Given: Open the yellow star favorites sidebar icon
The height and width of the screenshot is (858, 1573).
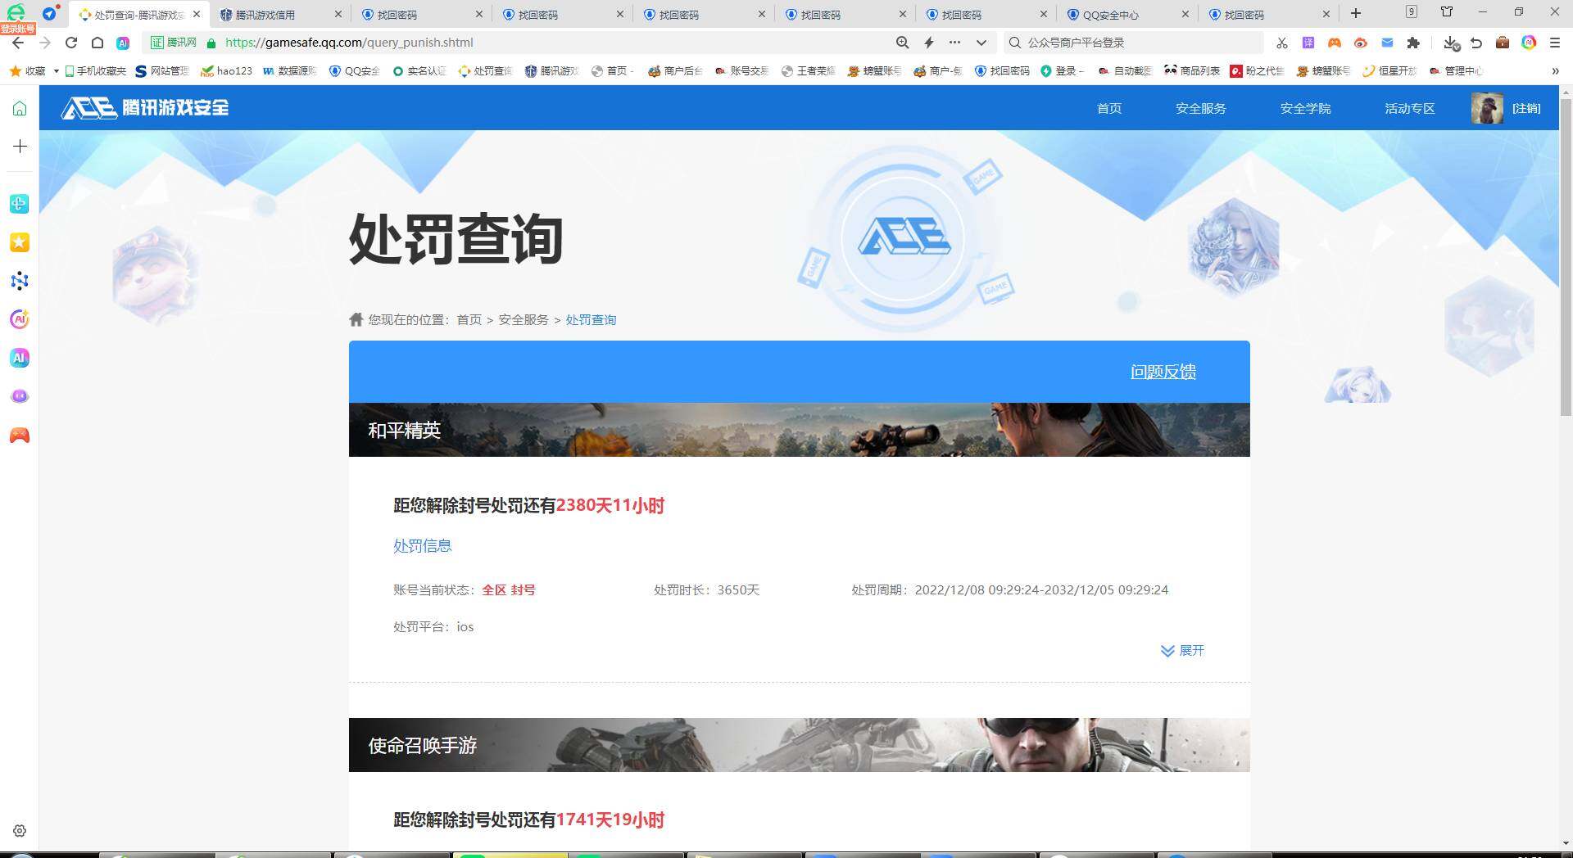Looking at the screenshot, I should click(x=20, y=242).
